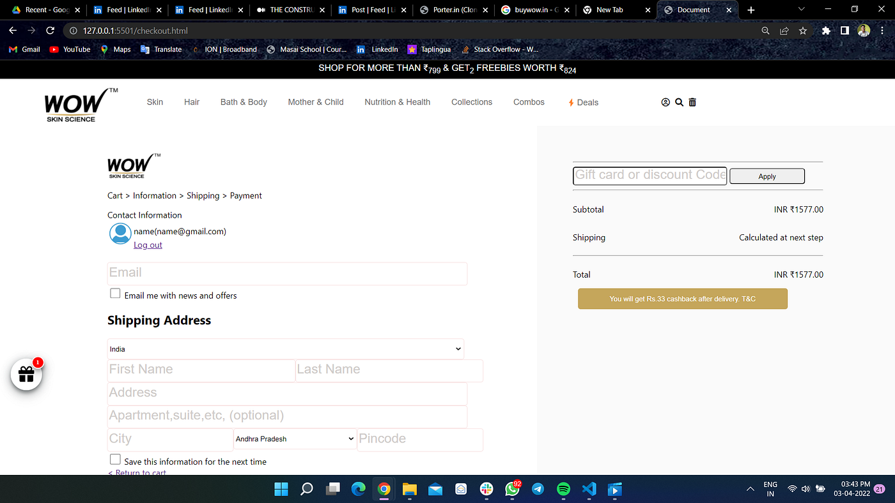
Task: Click the Address field
Action: (x=287, y=393)
